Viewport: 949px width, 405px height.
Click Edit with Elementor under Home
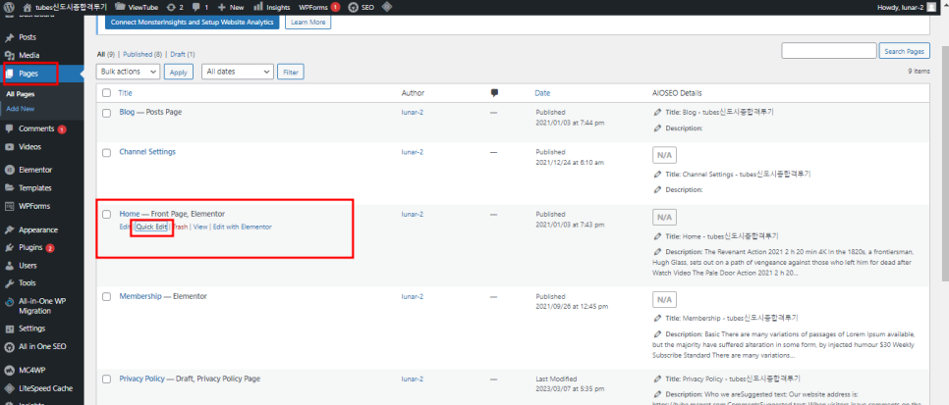click(242, 227)
